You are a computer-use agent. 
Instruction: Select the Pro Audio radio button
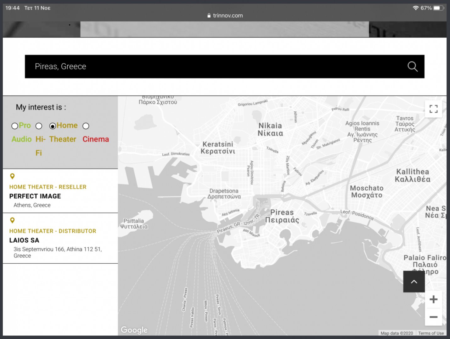(14, 126)
